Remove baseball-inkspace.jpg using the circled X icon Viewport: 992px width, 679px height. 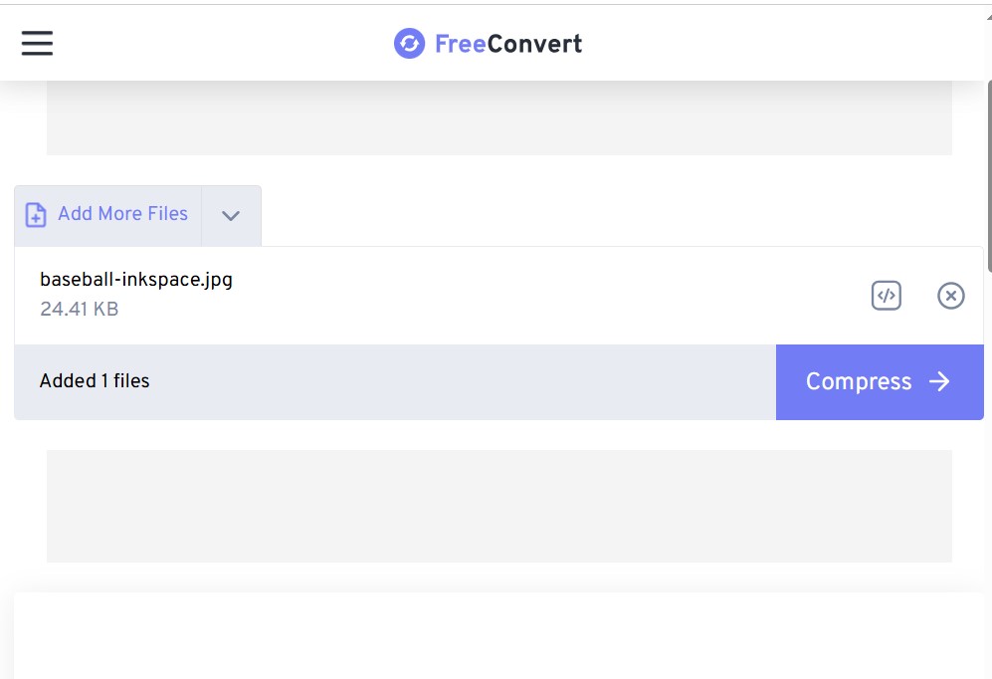pyautogui.click(x=951, y=296)
